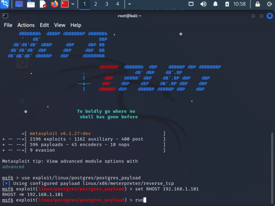This screenshot has height=206, width=275.
Task: Check the battery power icon
Action: click(227, 4)
